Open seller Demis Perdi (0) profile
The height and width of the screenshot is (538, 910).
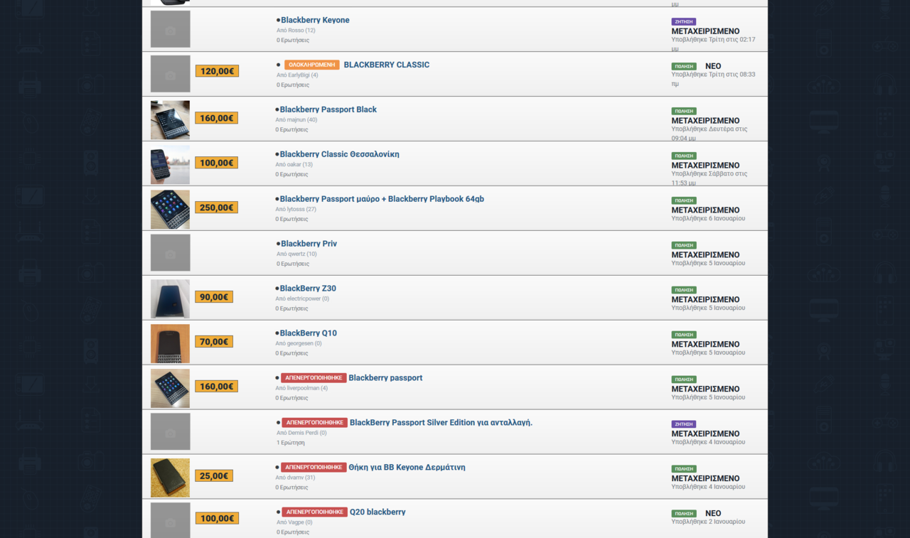pos(301,433)
